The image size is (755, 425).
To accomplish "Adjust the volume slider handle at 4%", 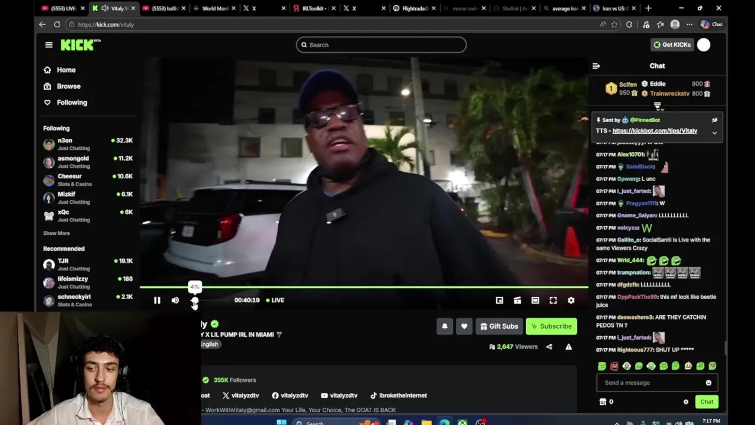I will coord(195,300).
